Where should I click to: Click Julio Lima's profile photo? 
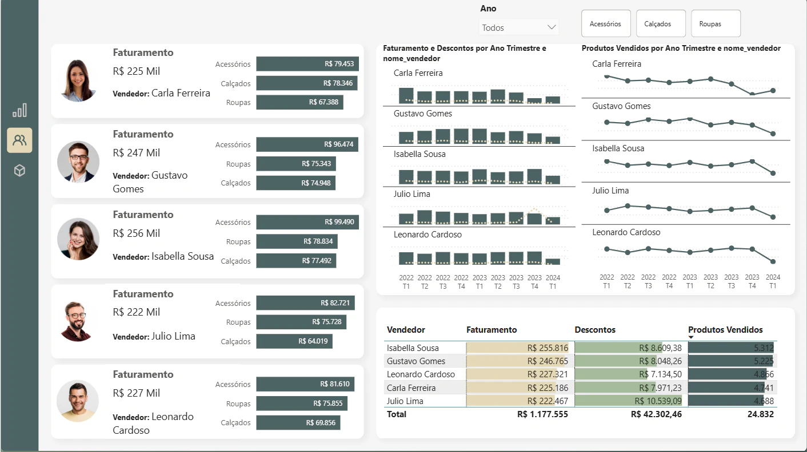coord(78,321)
